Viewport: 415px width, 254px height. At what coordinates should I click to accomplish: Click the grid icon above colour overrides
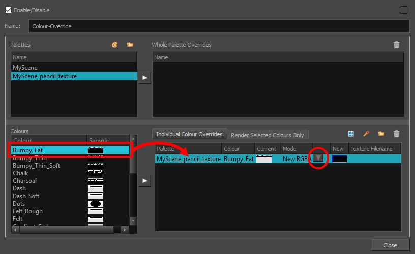coord(351,134)
